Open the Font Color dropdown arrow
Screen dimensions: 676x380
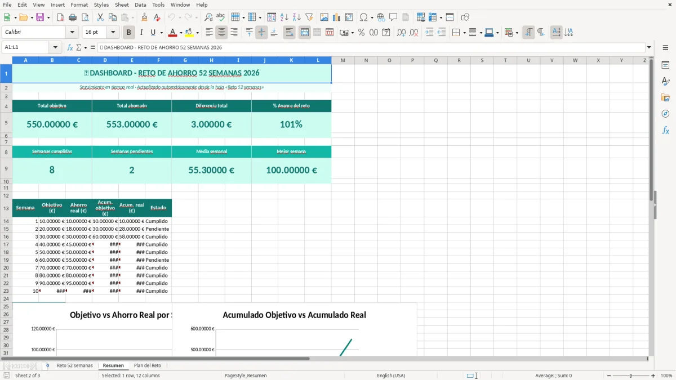(180, 33)
